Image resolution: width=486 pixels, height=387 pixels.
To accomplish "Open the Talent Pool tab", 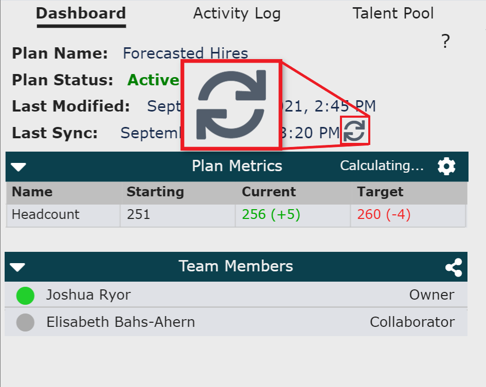I will point(392,13).
